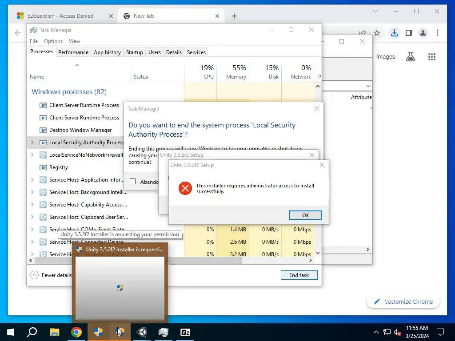Open Chrome downloads icon
Image resolution: width=455 pixels, height=341 pixels.
tap(395, 33)
